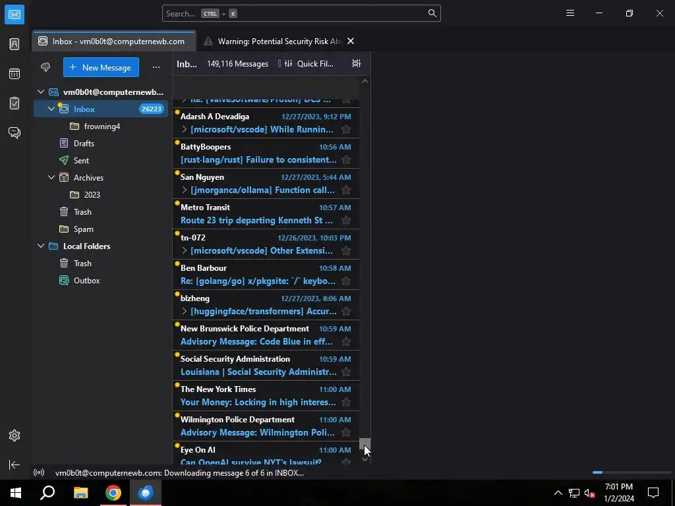The image size is (675, 506).
Task: Star the San Nguyen ollama message
Action: coord(345,190)
